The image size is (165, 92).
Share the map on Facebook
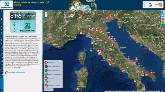[x=163, y=12]
